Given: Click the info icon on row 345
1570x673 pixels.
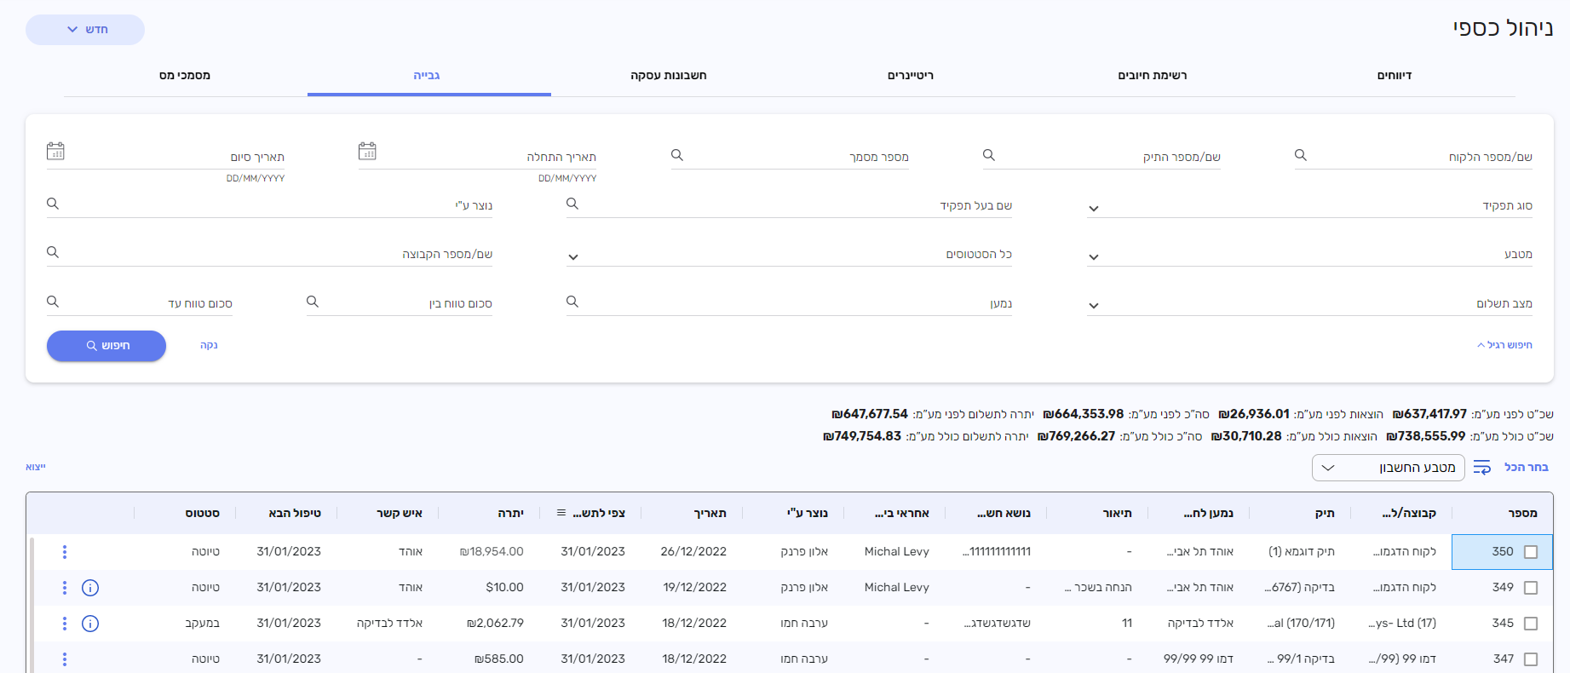Looking at the screenshot, I should coord(90,624).
